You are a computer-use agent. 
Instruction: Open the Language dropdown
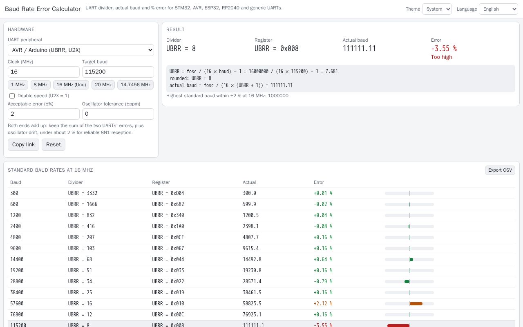pos(498,9)
